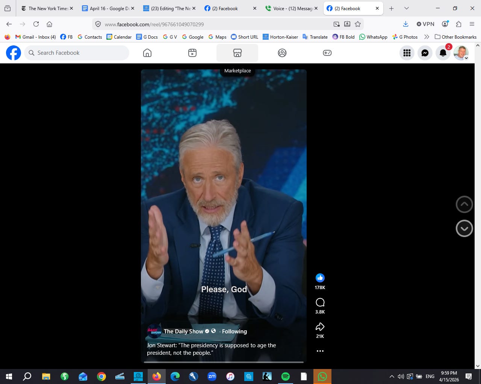Open the Facebook menu grid icon
481x384 pixels.
[407, 53]
